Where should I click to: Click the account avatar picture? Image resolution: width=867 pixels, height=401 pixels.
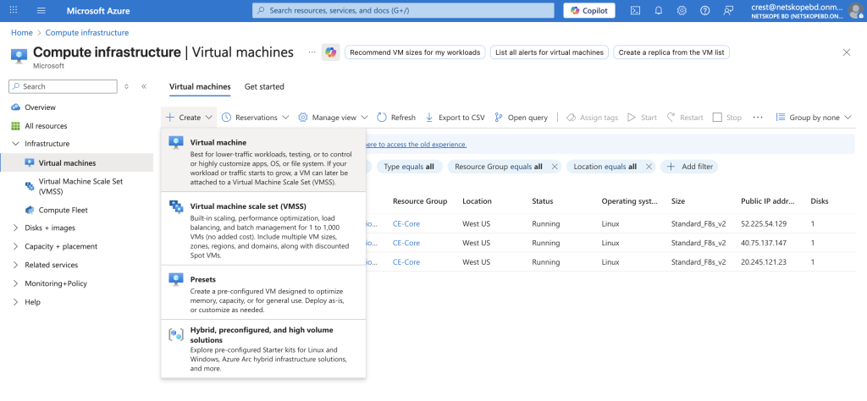coord(856,10)
